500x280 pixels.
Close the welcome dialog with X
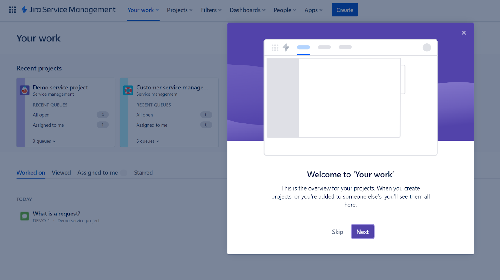tap(464, 33)
